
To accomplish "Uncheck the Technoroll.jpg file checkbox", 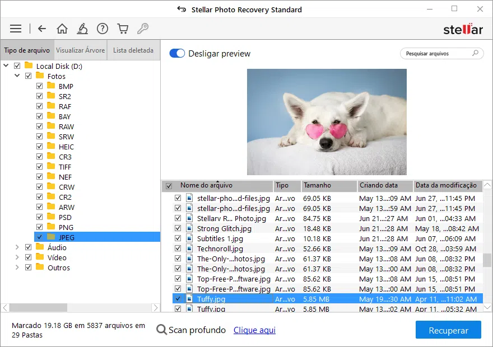I will tap(178, 248).
